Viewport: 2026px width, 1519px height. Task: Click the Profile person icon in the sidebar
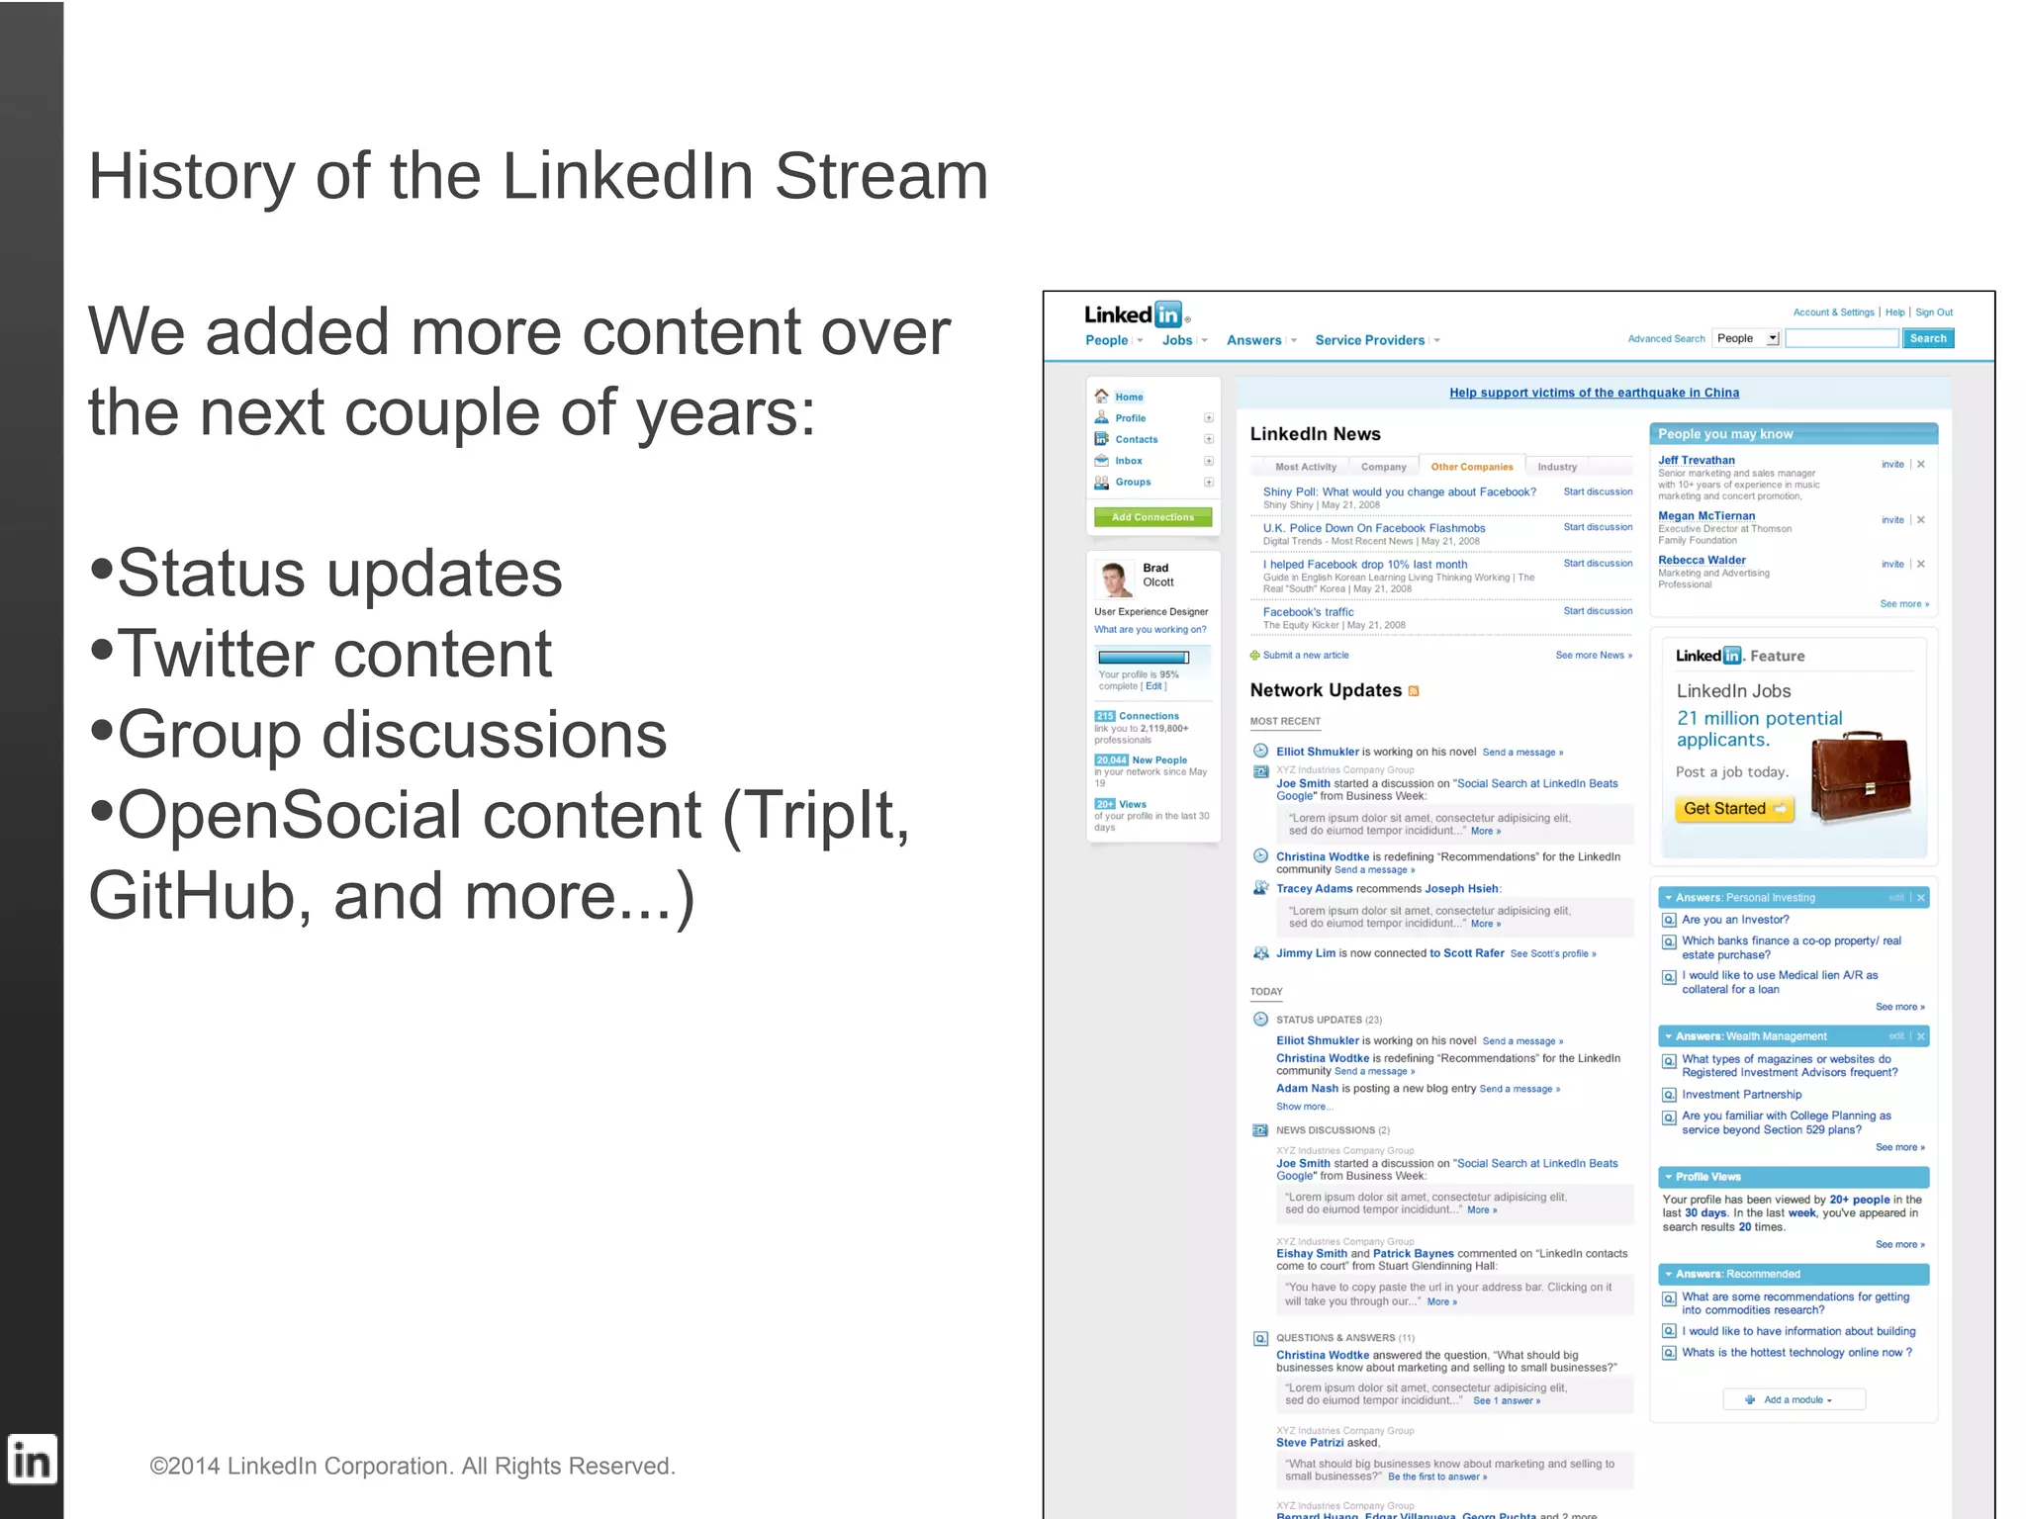coord(1101,417)
